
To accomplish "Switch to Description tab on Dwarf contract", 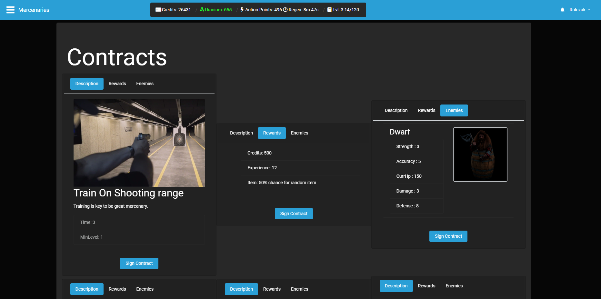I will (x=396, y=110).
